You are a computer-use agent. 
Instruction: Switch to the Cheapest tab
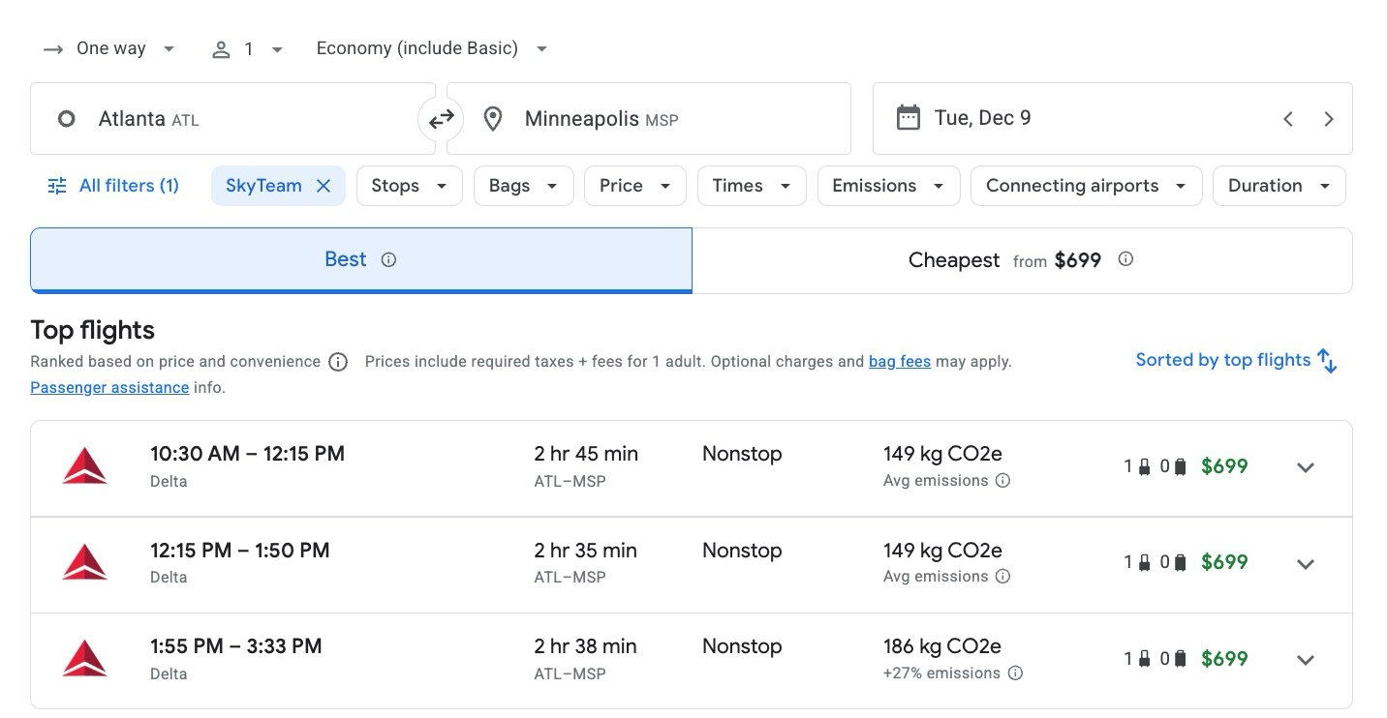tap(1021, 260)
